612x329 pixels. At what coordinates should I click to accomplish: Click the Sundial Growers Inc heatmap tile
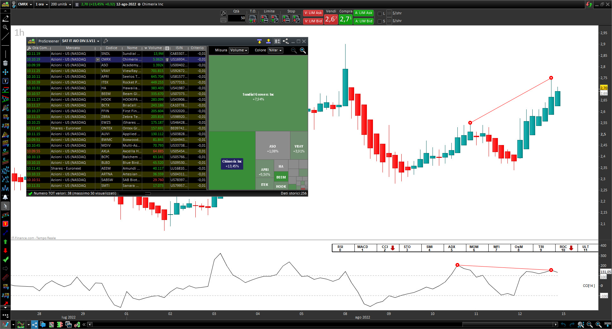[x=258, y=93]
